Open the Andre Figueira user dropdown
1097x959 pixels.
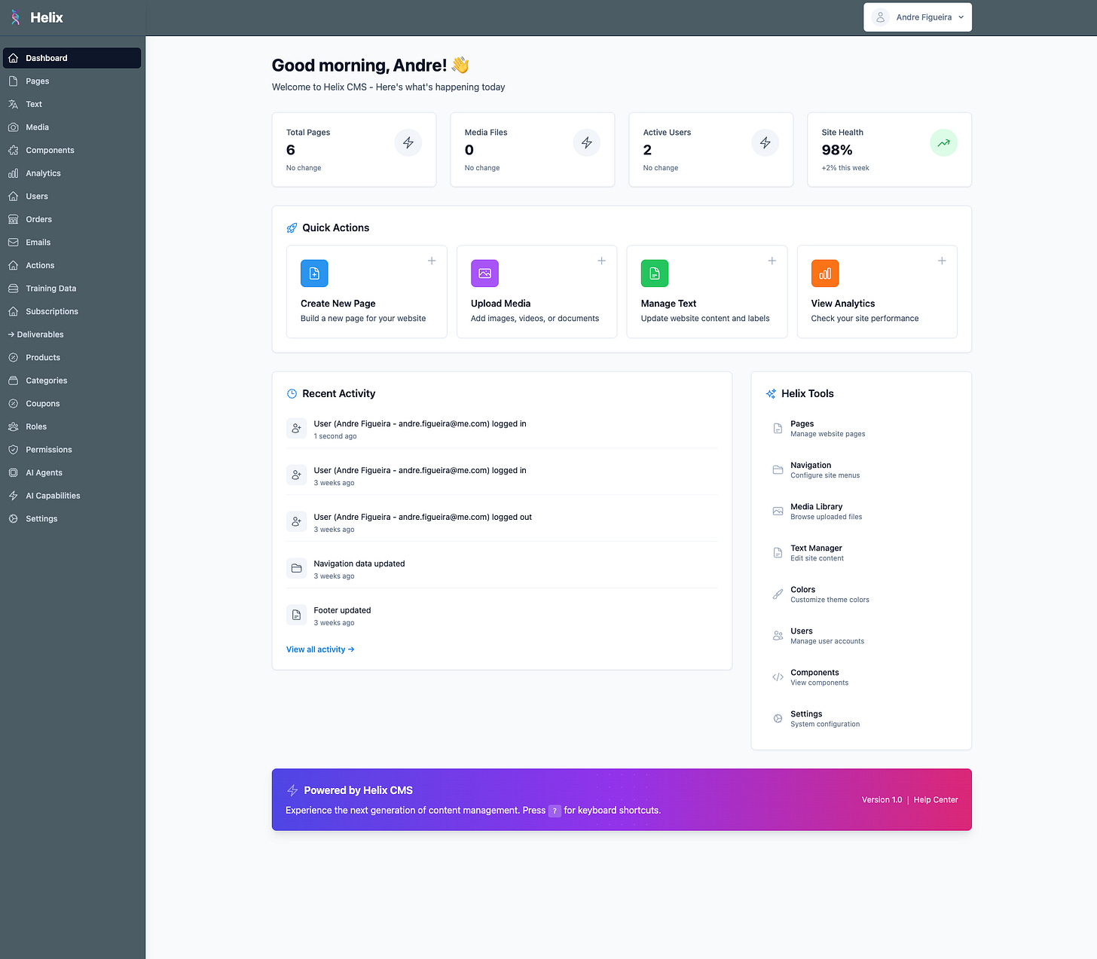918,17
